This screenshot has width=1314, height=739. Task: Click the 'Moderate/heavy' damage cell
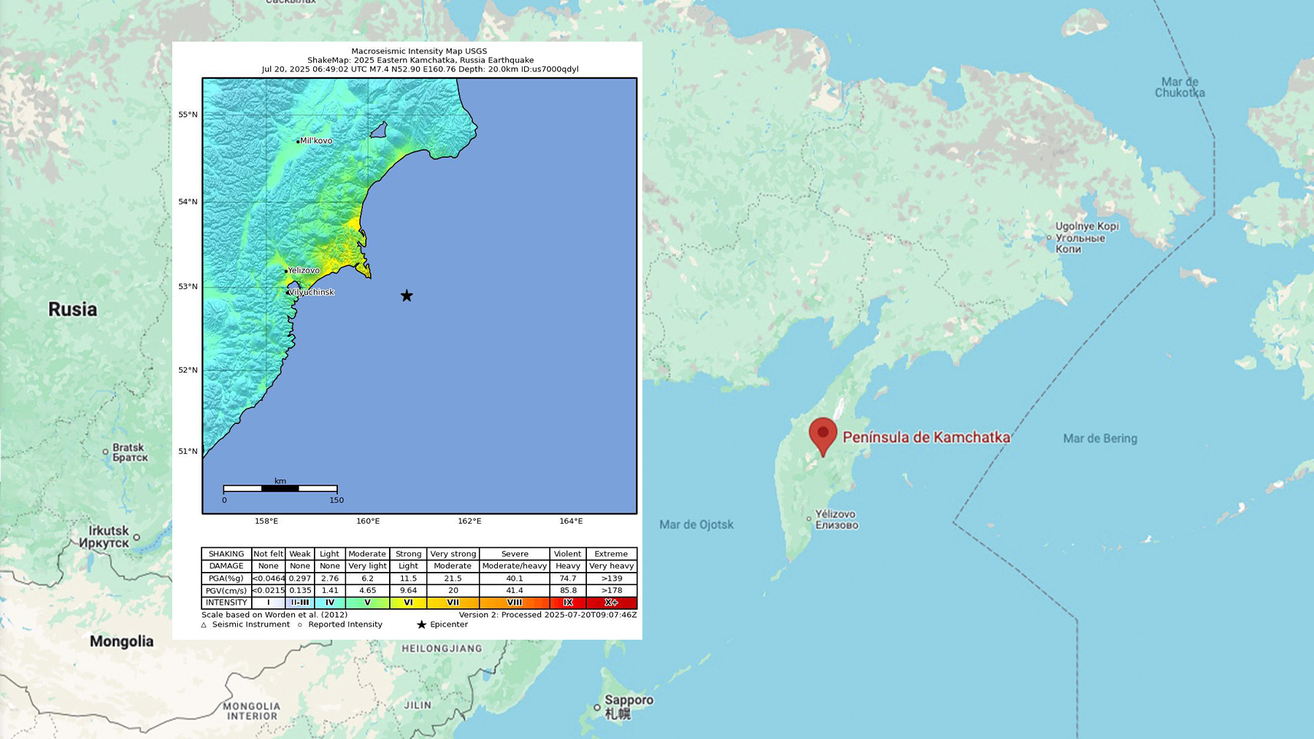514,566
